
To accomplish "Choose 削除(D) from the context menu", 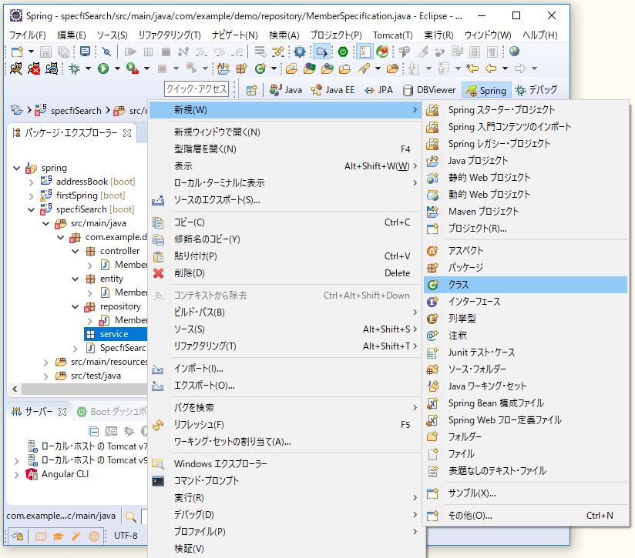I will [x=285, y=273].
